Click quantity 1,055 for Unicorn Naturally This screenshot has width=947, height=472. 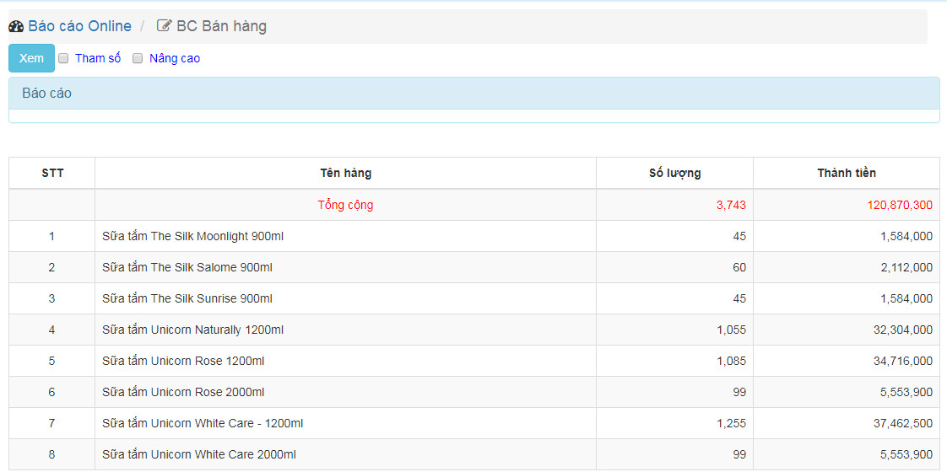pyautogui.click(x=732, y=330)
